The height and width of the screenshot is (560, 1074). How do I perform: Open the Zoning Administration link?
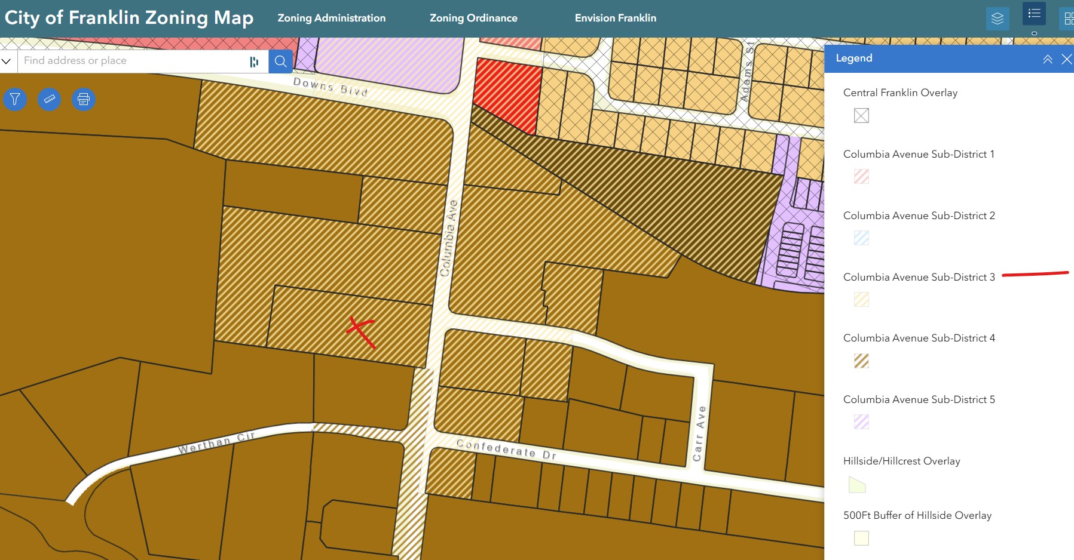tap(331, 18)
